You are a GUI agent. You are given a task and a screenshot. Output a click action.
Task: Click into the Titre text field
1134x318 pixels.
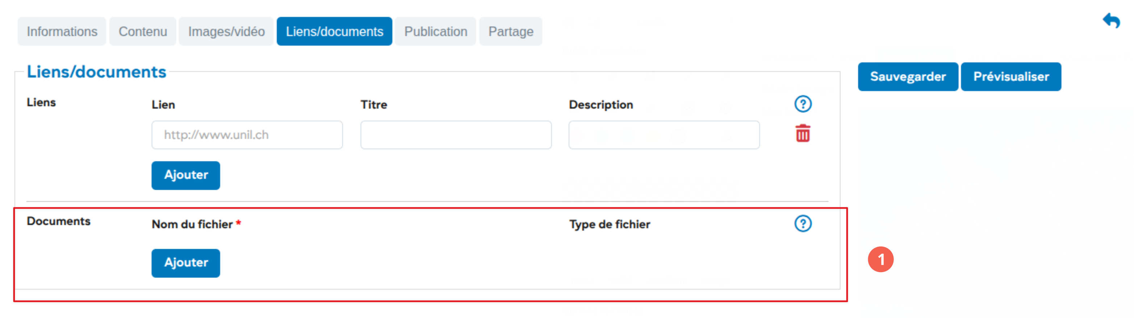click(456, 135)
